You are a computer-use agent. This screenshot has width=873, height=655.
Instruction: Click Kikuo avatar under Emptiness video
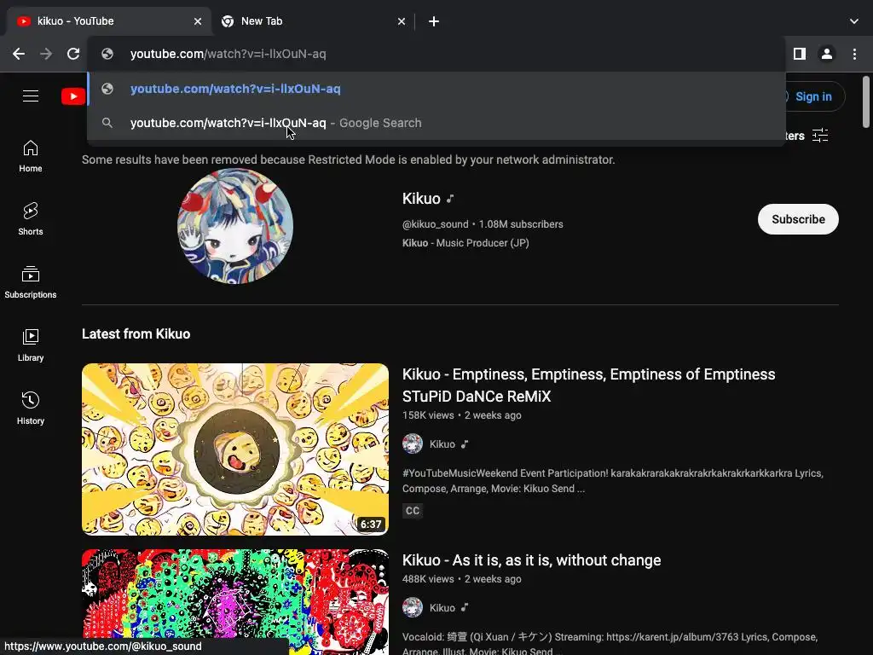(413, 443)
